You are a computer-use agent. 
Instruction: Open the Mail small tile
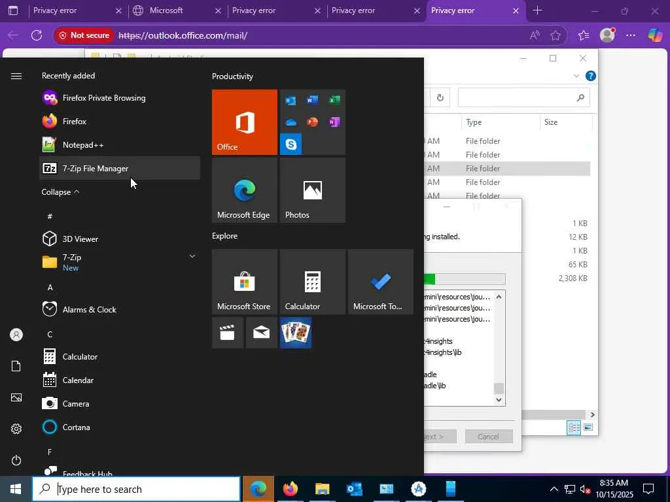(x=262, y=333)
